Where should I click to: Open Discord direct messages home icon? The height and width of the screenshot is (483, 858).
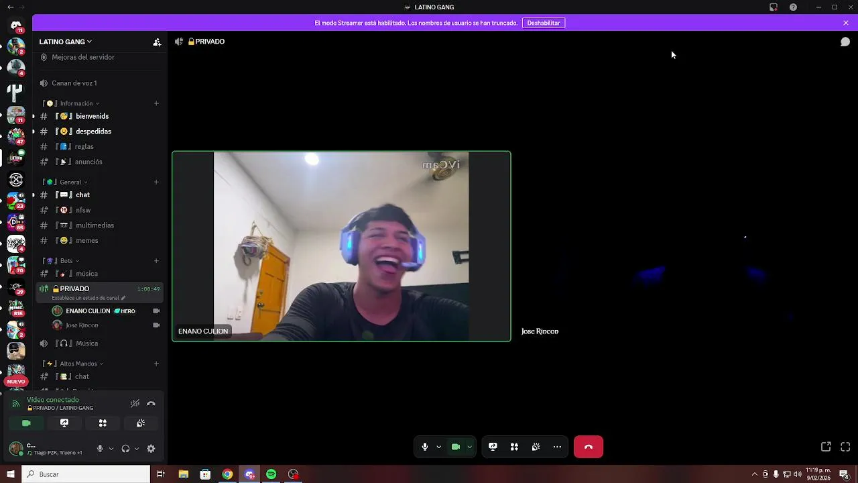pyautogui.click(x=16, y=25)
